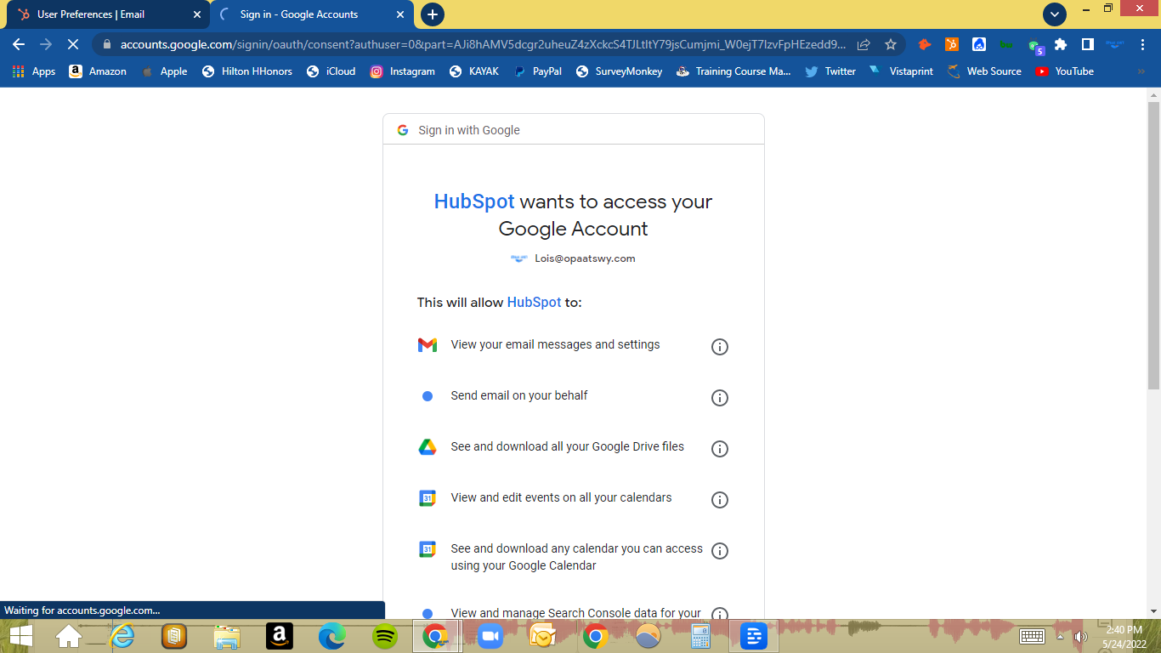1161x653 pixels.
Task: Open the orange fox-head extension
Action: (x=925, y=44)
